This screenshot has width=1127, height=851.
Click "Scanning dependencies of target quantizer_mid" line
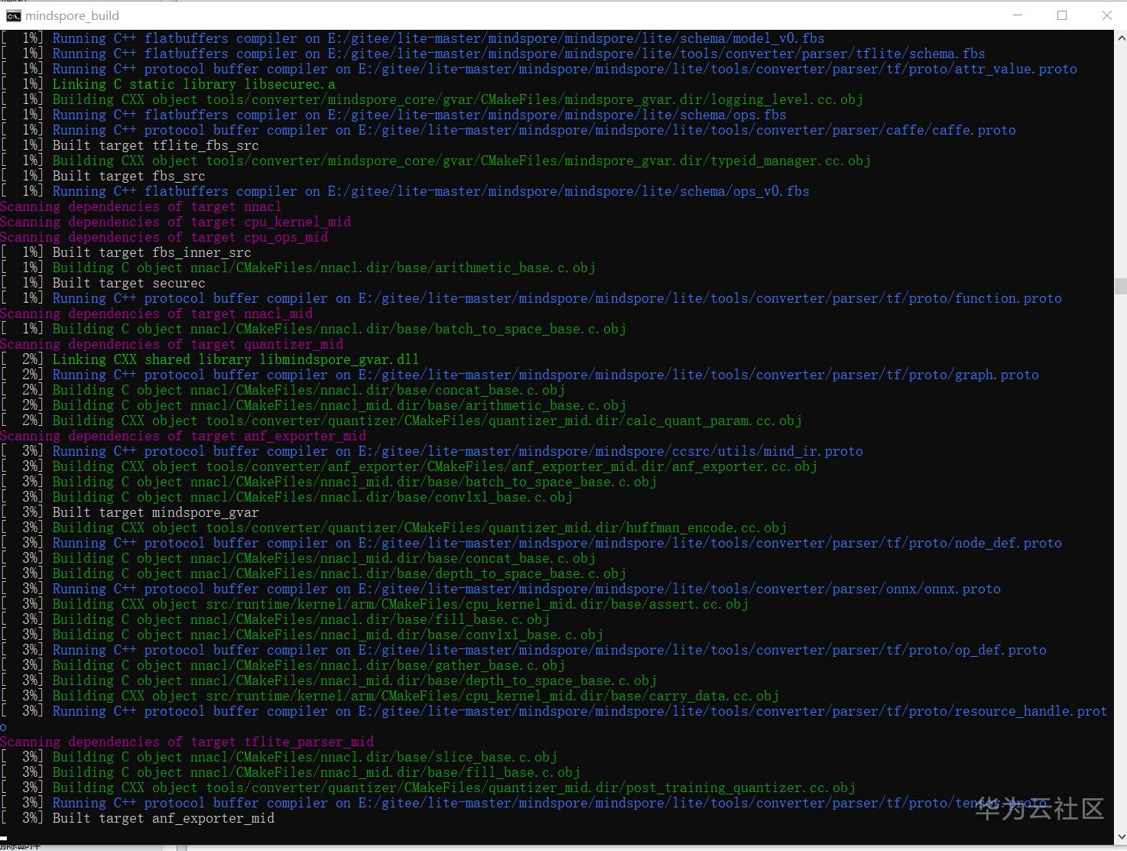click(x=171, y=344)
